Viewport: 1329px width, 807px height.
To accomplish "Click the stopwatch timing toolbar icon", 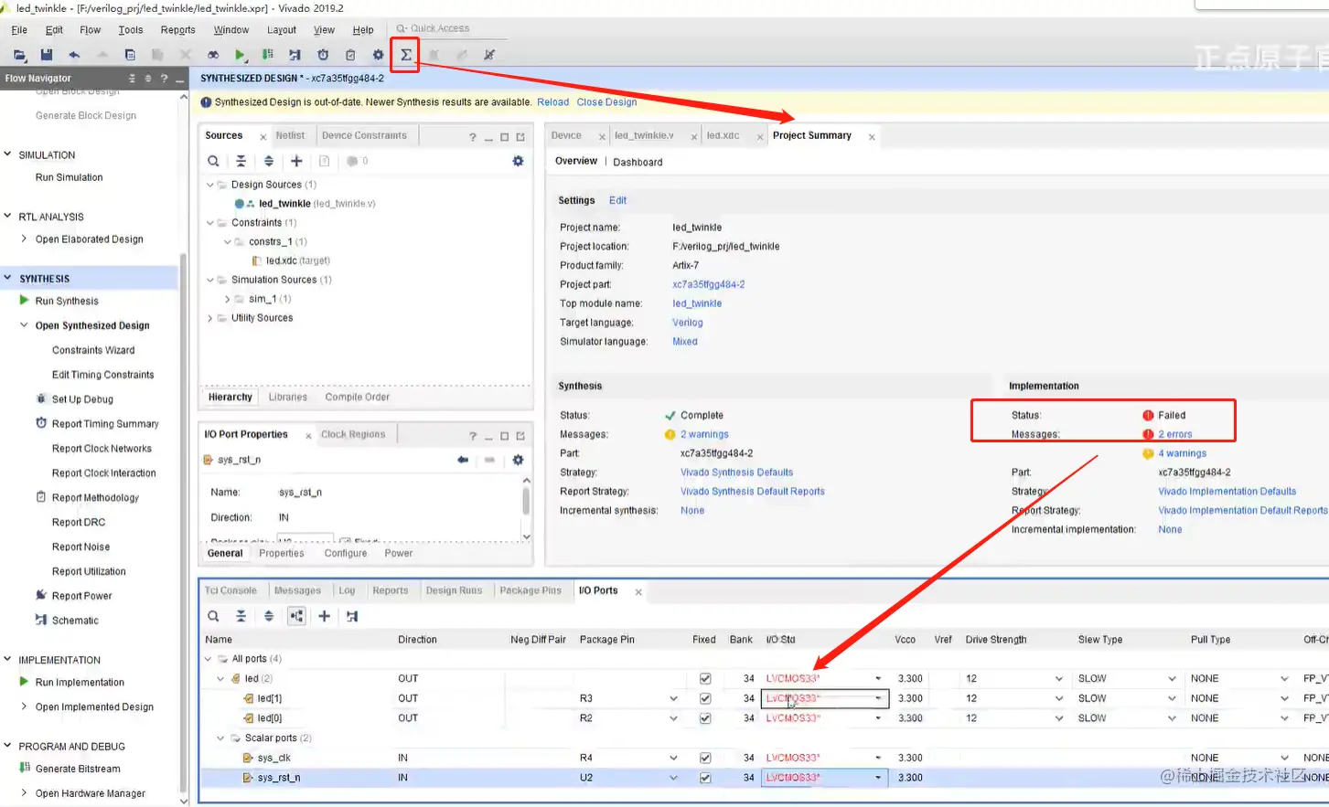I will [x=323, y=55].
